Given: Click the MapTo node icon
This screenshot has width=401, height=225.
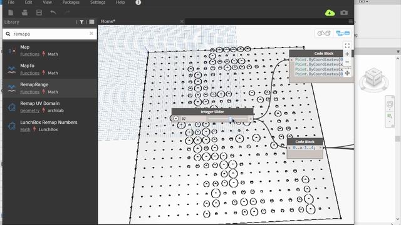Looking at the screenshot, I should click(x=11, y=69).
